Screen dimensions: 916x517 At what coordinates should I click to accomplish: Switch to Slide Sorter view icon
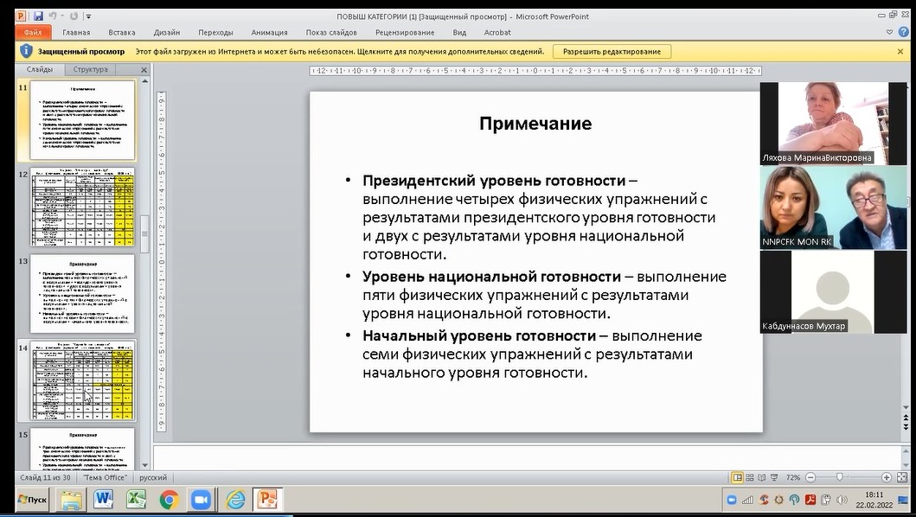pyautogui.click(x=750, y=477)
